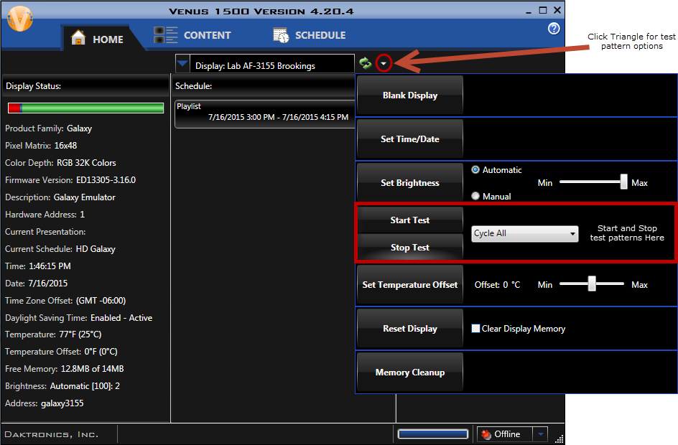Screen dimensions: 678x445
Task: Go to the Home tab
Action: (x=98, y=39)
